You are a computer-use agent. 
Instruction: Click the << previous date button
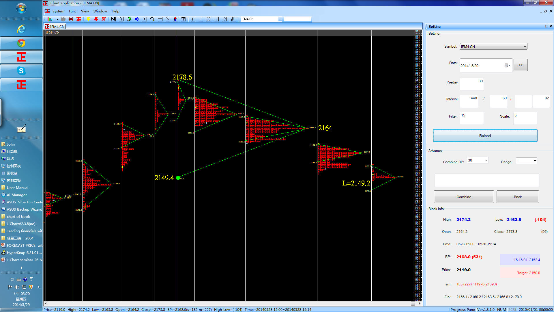tap(521, 65)
